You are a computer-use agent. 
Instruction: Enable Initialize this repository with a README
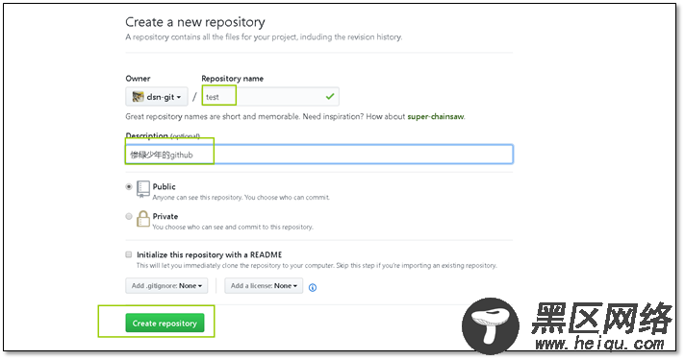pos(129,254)
